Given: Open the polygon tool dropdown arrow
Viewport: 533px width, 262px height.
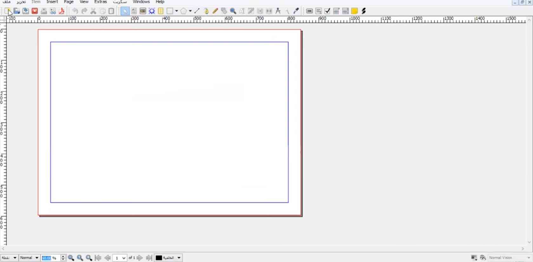Looking at the screenshot, I should point(190,11).
